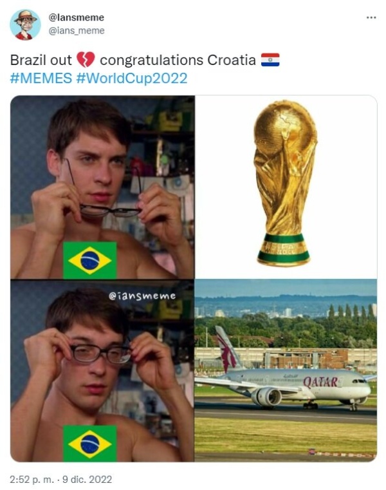Image resolution: width=386 pixels, height=490 pixels.
Task: Click the Brazil flag in bottom-left panel
Action: click(90, 444)
